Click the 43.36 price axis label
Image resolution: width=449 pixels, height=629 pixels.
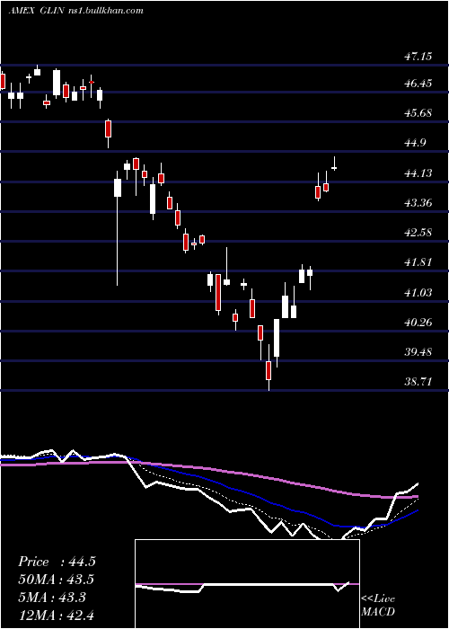pos(418,202)
